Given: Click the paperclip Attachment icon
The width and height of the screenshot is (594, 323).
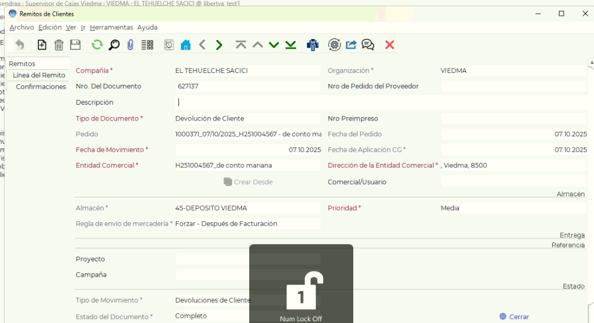Looking at the screenshot, I should pos(131,45).
